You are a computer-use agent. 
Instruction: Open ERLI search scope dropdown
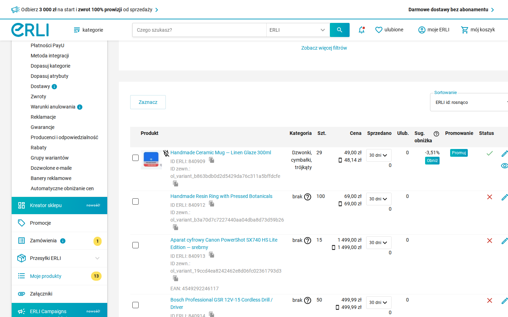pyautogui.click(x=298, y=30)
